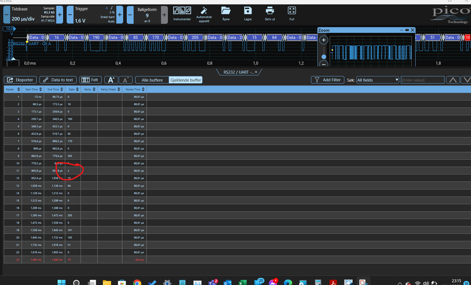Sort table by the Data column
Screen dimensions: 471x285
coord(73,89)
